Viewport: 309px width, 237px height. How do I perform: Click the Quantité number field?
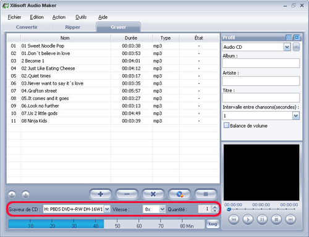(x=205, y=209)
